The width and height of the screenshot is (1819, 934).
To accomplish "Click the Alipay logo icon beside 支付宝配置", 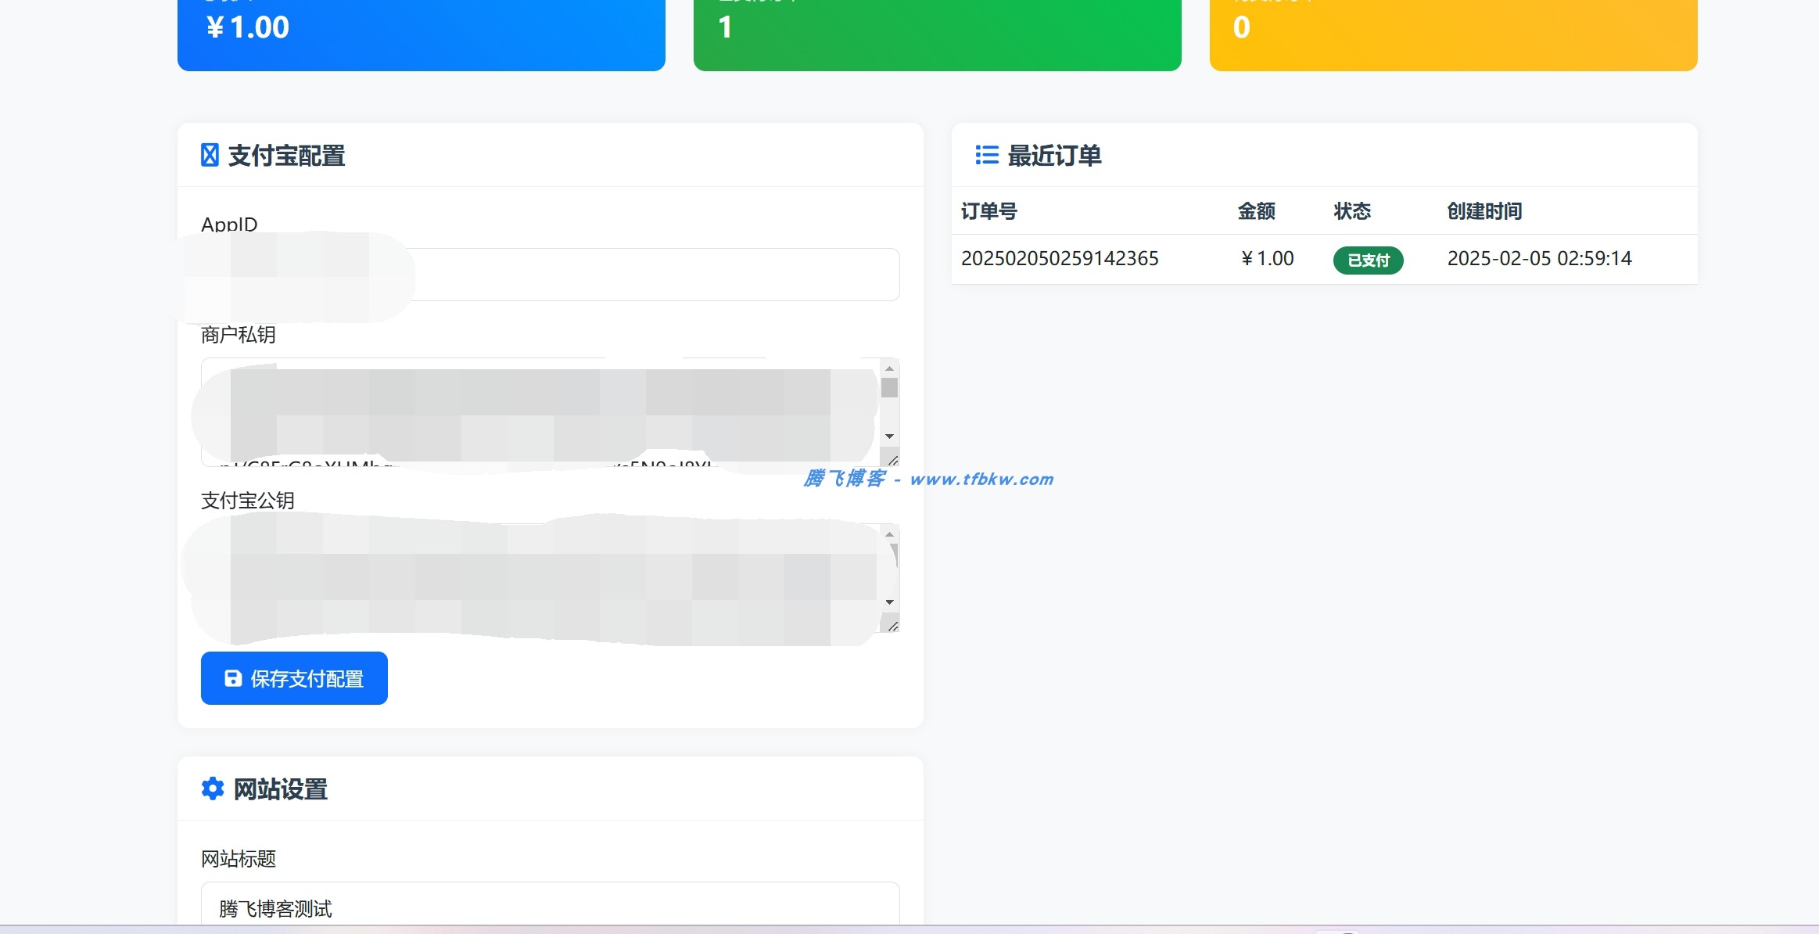I will point(210,156).
